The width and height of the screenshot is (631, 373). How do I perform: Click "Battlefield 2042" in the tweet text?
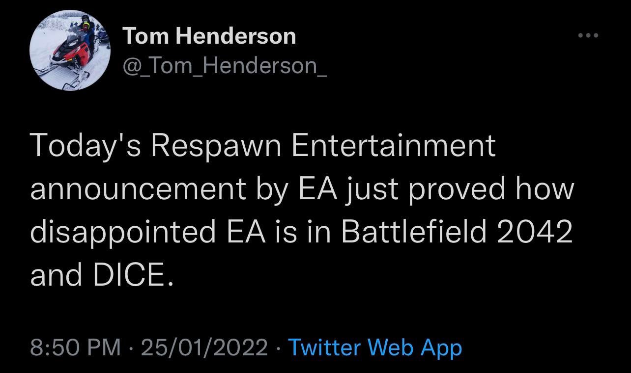click(457, 231)
